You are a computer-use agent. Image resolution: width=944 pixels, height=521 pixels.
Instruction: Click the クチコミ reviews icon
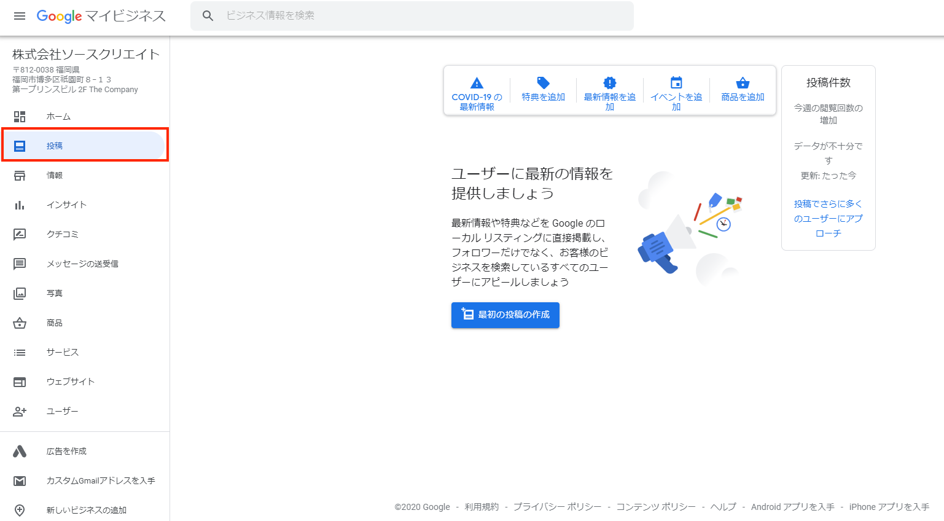tap(20, 235)
